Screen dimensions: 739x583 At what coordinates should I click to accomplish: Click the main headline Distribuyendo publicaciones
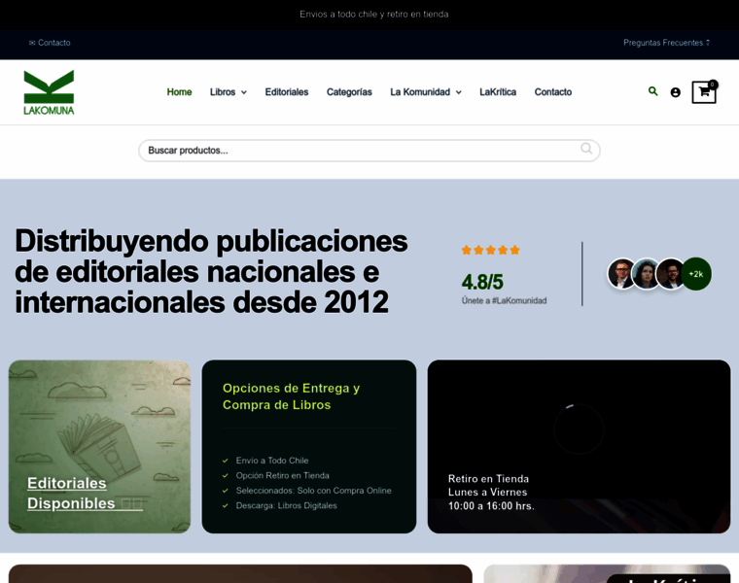coord(211,272)
